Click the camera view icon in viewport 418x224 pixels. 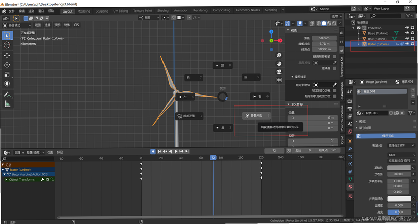pyautogui.click(x=279, y=72)
